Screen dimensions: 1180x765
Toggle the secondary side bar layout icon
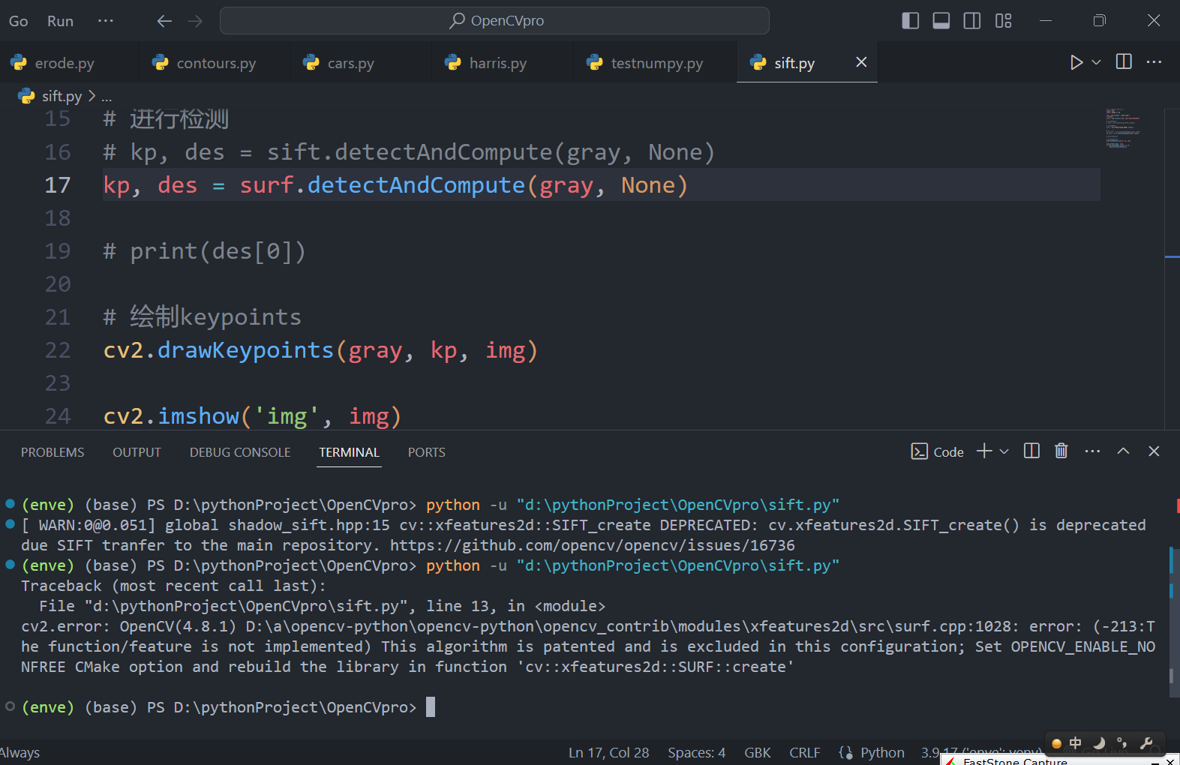point(971,20)
